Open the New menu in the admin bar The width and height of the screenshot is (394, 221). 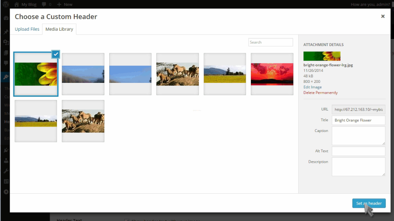click(64, 4)
